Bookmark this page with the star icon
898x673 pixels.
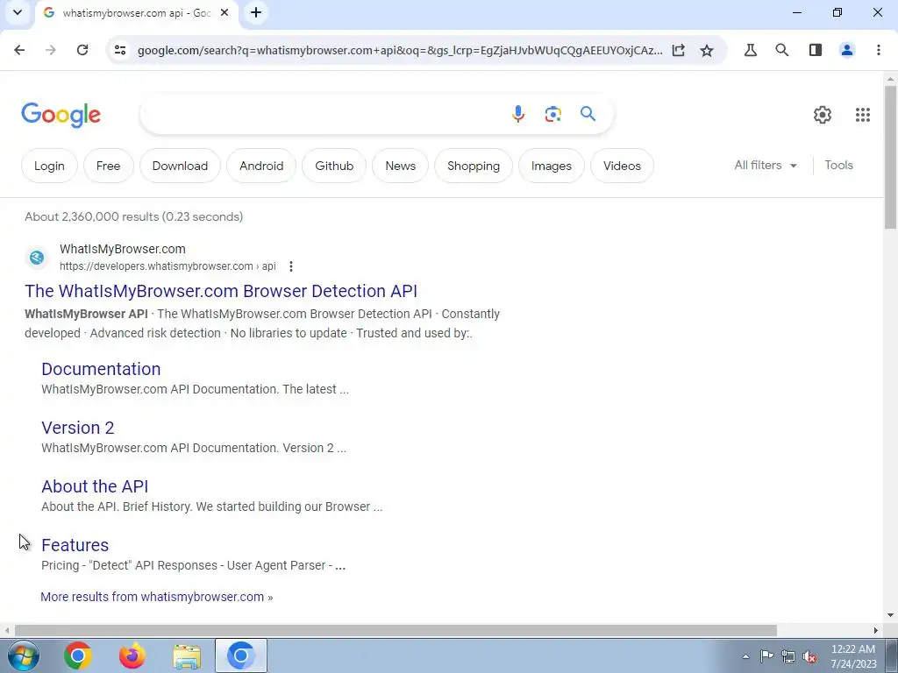click(707, 50)
